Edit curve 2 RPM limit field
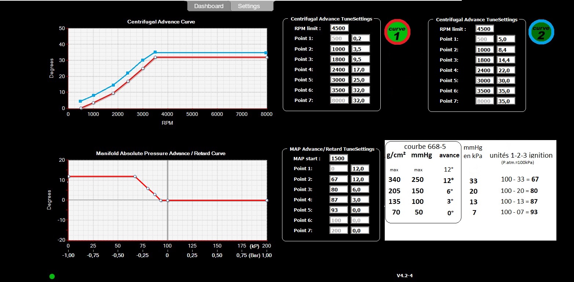Screen dimensions: 574x282 click(x=485, y=29)
